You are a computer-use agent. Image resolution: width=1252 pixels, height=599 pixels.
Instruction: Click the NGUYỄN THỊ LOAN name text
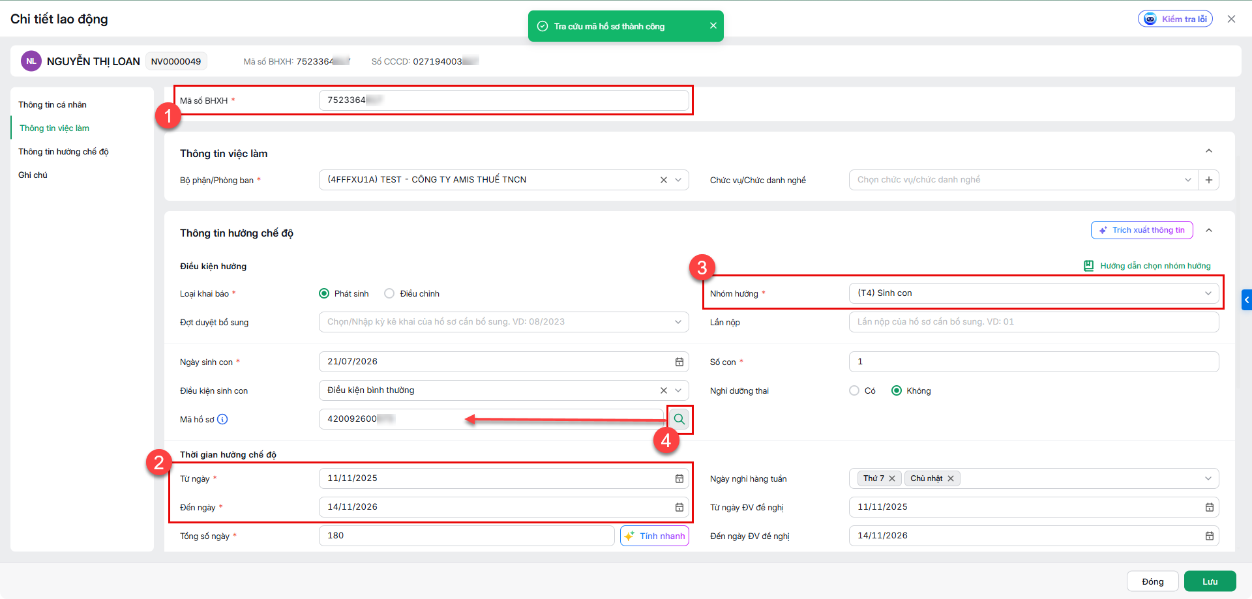pos(93,61)
